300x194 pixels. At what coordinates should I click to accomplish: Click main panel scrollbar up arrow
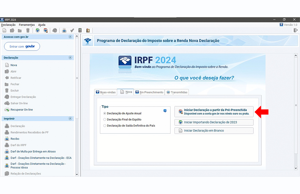296,56
